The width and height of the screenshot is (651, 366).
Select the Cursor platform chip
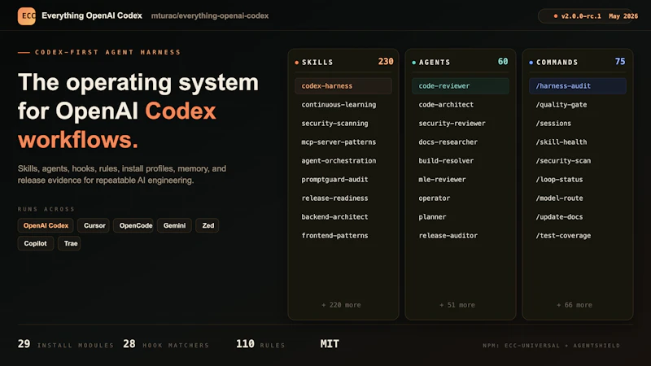click(x=94, y=225)
